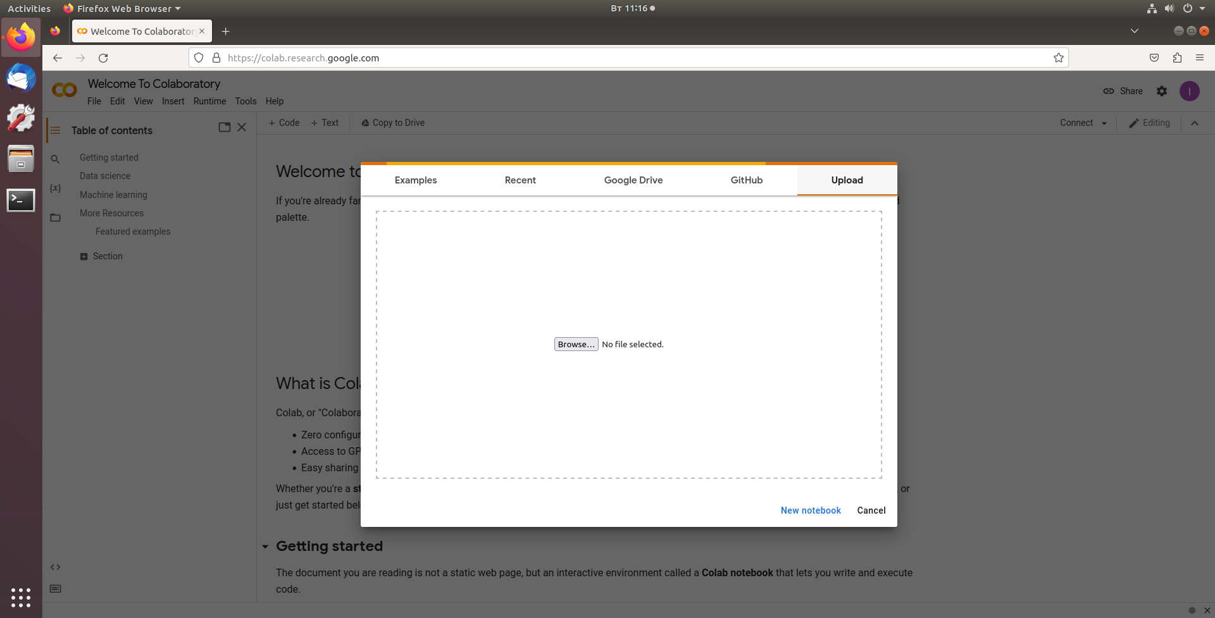The image size is (1215, 618).
Task: Open Code snippets icon in sidebar
Action: [x=56, y=567]
